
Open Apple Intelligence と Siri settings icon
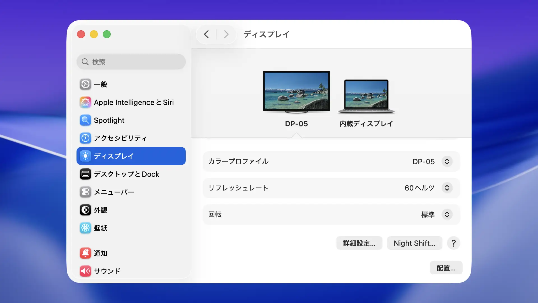[x=85, y=102]
